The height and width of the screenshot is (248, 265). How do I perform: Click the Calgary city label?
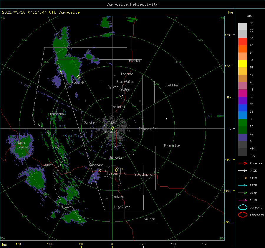pos(115,173)
